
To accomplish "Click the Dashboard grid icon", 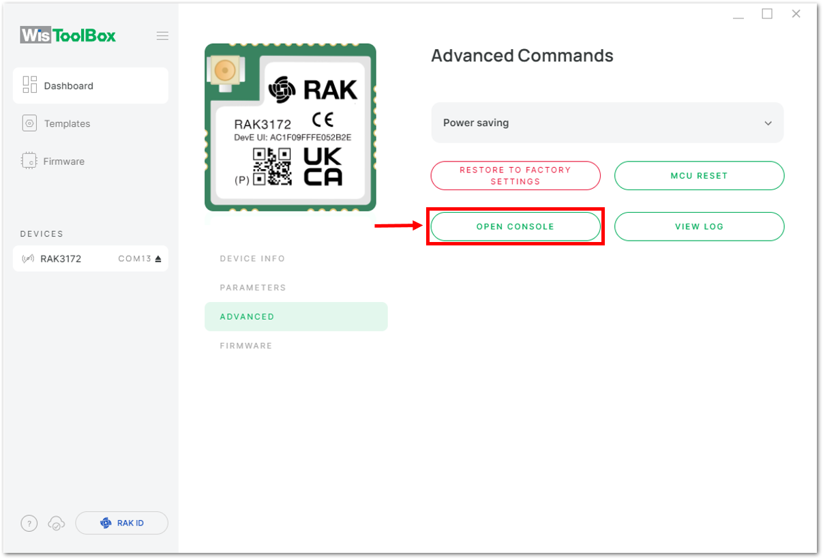I will point(30,85).
